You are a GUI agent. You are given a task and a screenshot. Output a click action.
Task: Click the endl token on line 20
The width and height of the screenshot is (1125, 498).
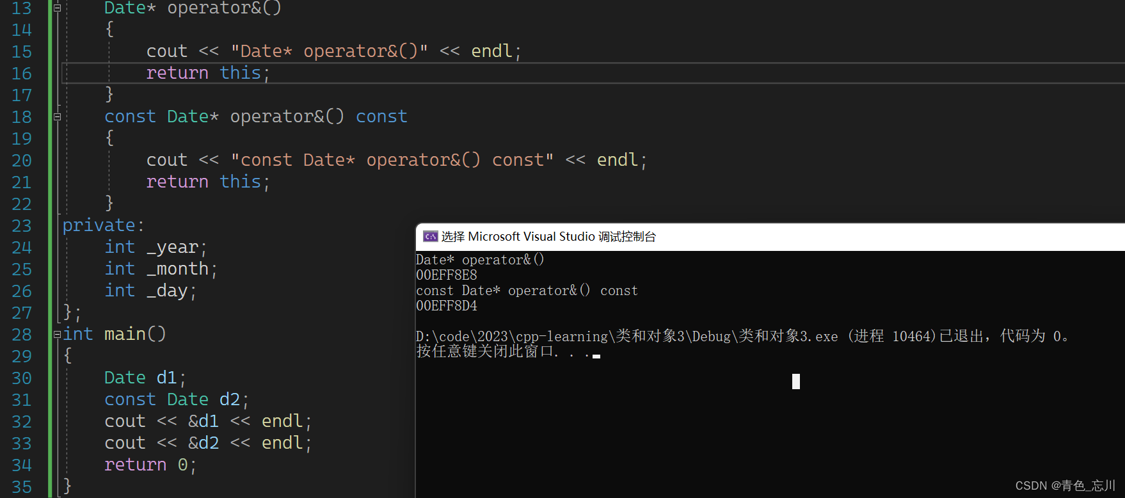[618, 160]
